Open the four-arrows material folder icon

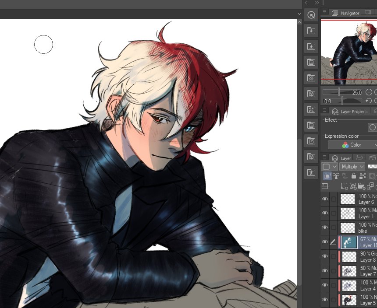coord(311,110)
